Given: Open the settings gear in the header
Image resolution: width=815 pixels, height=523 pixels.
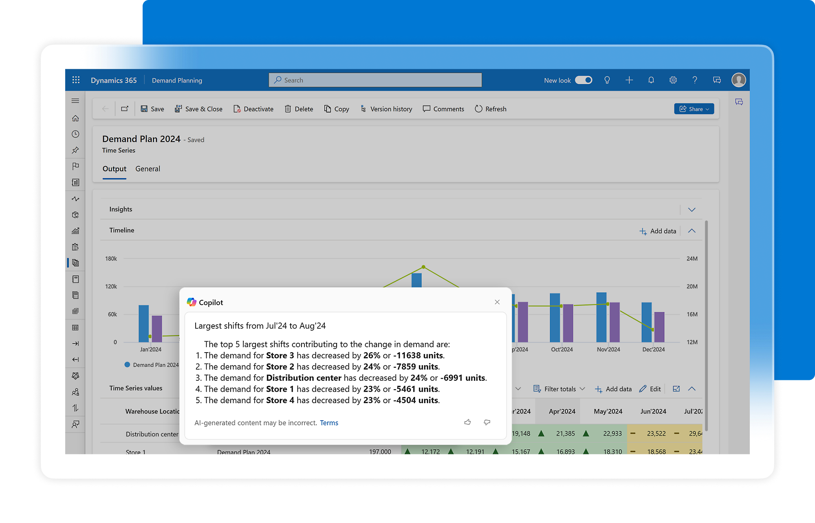Looking at the screenshot, I should [673, 80].
